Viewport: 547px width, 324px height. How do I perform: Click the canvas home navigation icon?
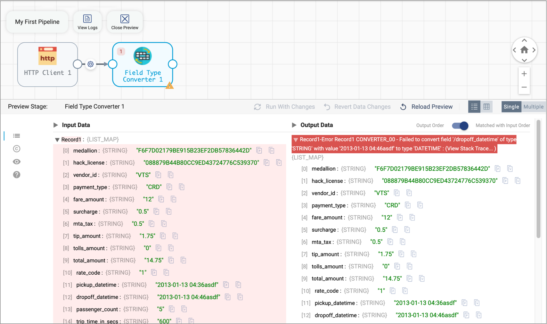point(524,50)
